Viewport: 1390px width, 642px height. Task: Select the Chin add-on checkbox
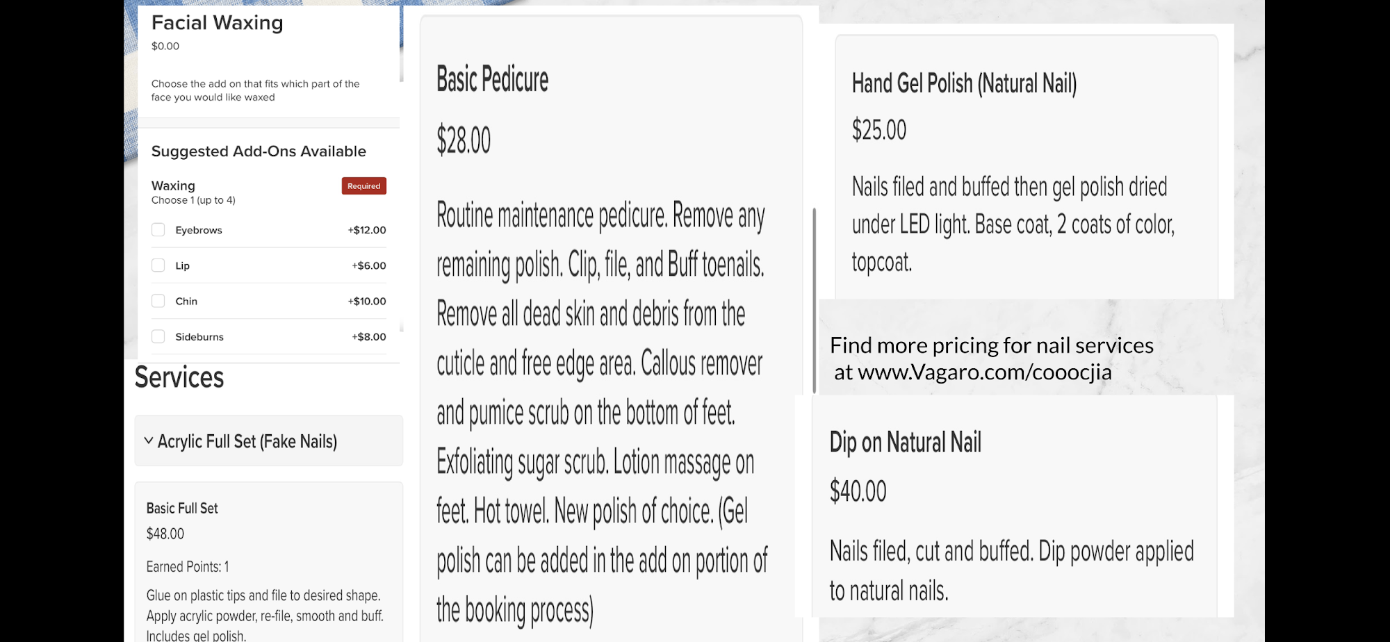point(158,301)
